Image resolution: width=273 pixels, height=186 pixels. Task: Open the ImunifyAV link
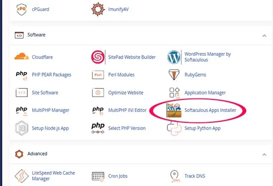tap(119, 9)
